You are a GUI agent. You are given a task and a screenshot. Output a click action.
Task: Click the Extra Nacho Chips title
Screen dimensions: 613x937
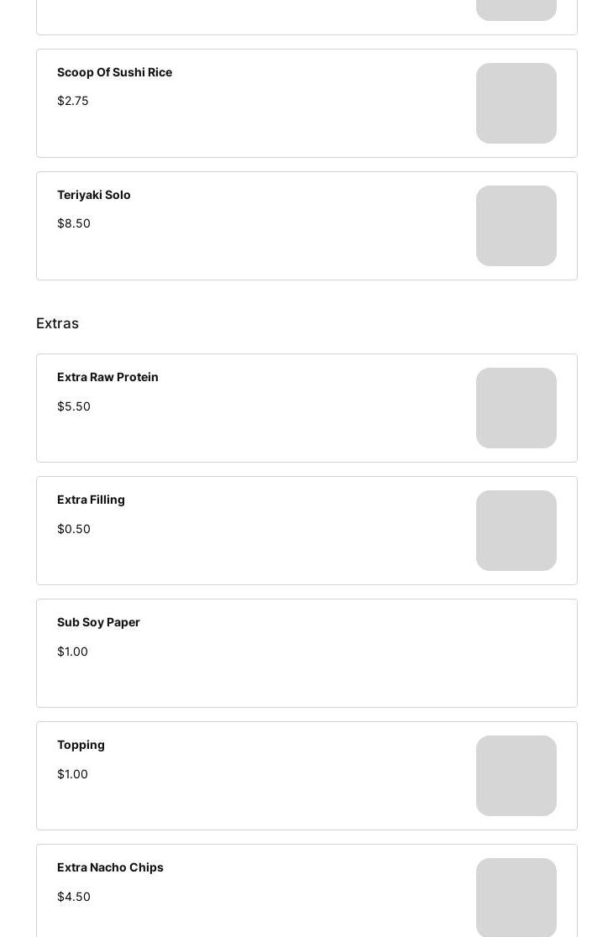tap(110, 867)
